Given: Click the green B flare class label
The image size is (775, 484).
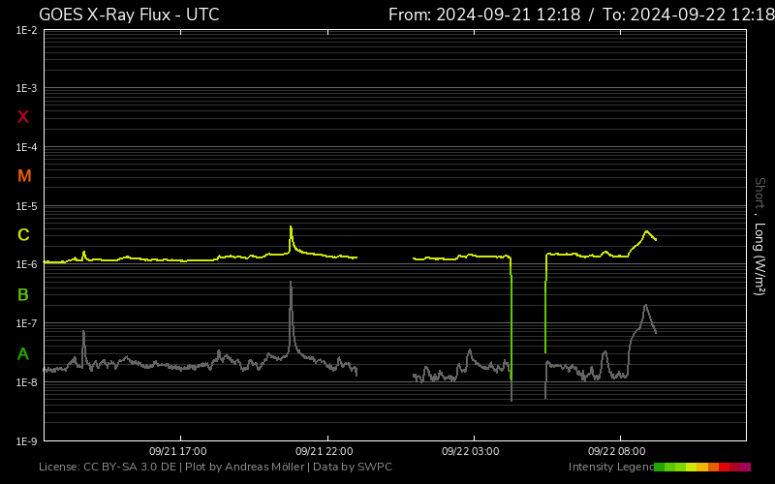Looking at the screenshot, I should (x=23, y=294).
